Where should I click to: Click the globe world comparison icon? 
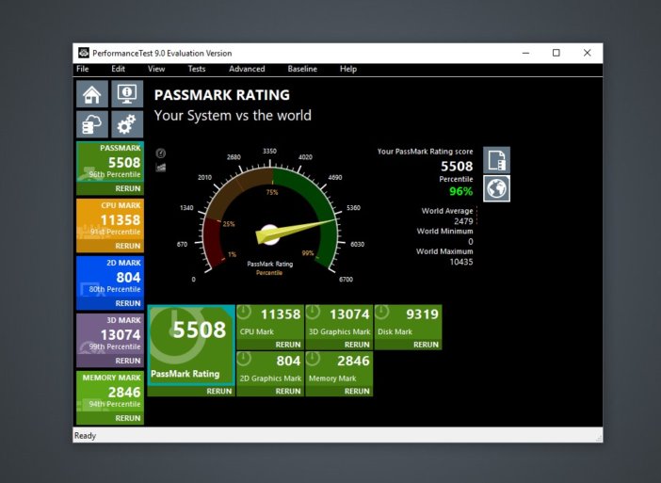(x=496, y=188)
